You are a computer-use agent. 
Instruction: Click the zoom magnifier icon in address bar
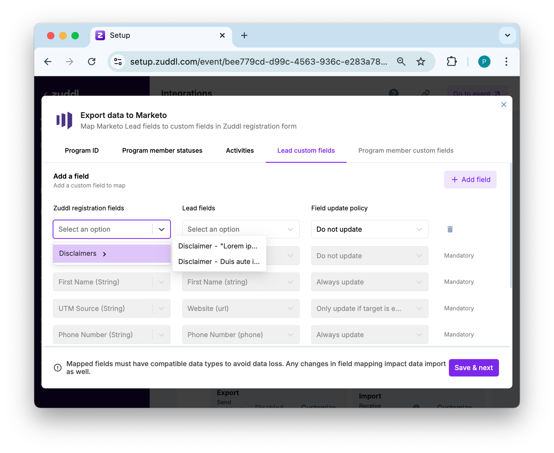[401, 62]
